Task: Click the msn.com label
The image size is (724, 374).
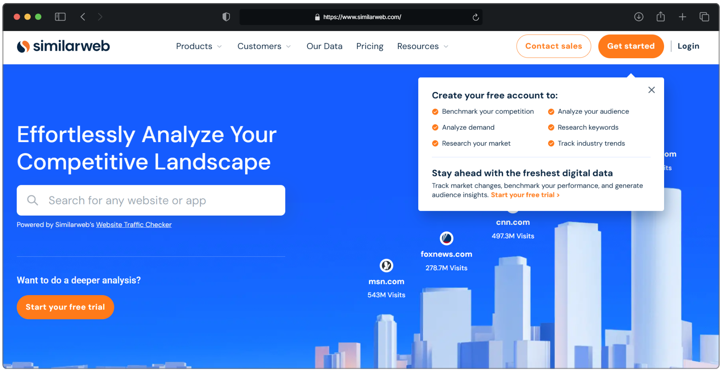Action: [386, 282]
